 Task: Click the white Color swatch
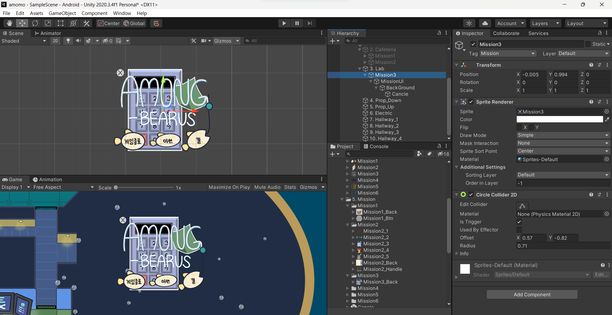560,119
